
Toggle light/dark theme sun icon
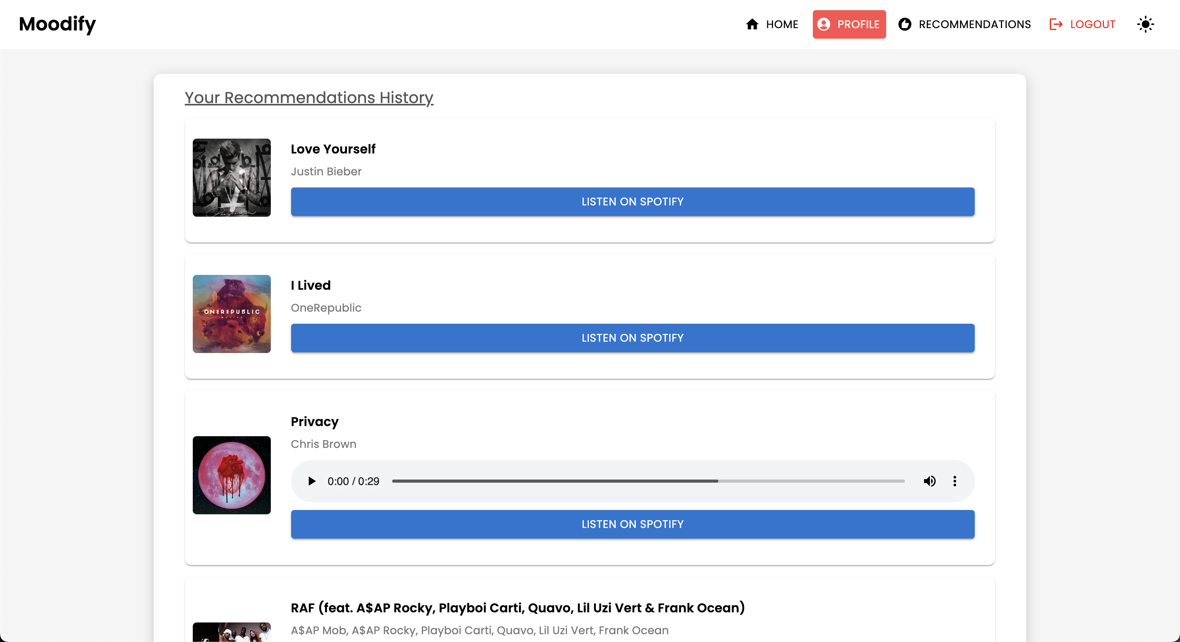point(1145,24)
